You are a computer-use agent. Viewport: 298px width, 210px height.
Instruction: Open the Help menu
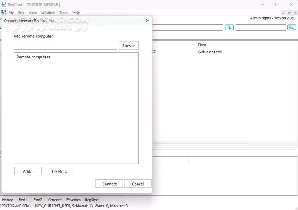tap(76, 12)
